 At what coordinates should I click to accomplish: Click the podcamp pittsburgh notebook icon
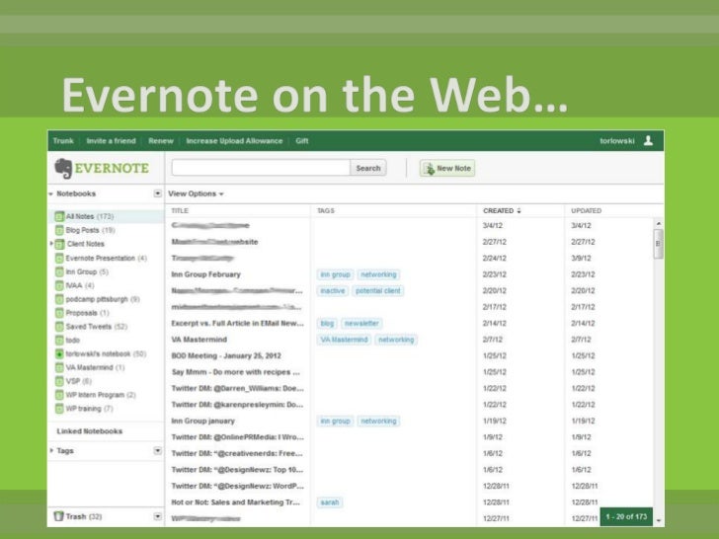(59, 299)
